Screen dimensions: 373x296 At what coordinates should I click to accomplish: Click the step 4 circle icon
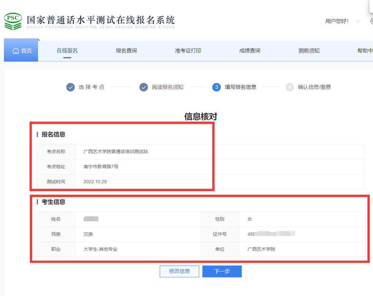click(x=289, y=87)
